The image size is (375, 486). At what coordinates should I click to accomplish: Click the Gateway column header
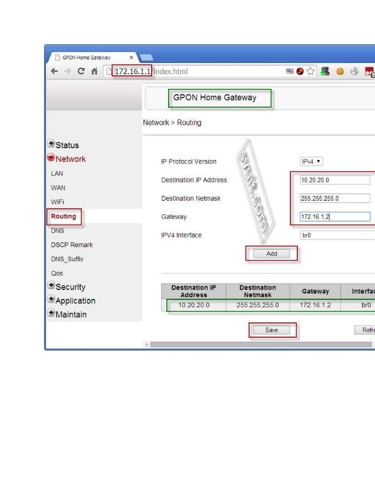315,291
